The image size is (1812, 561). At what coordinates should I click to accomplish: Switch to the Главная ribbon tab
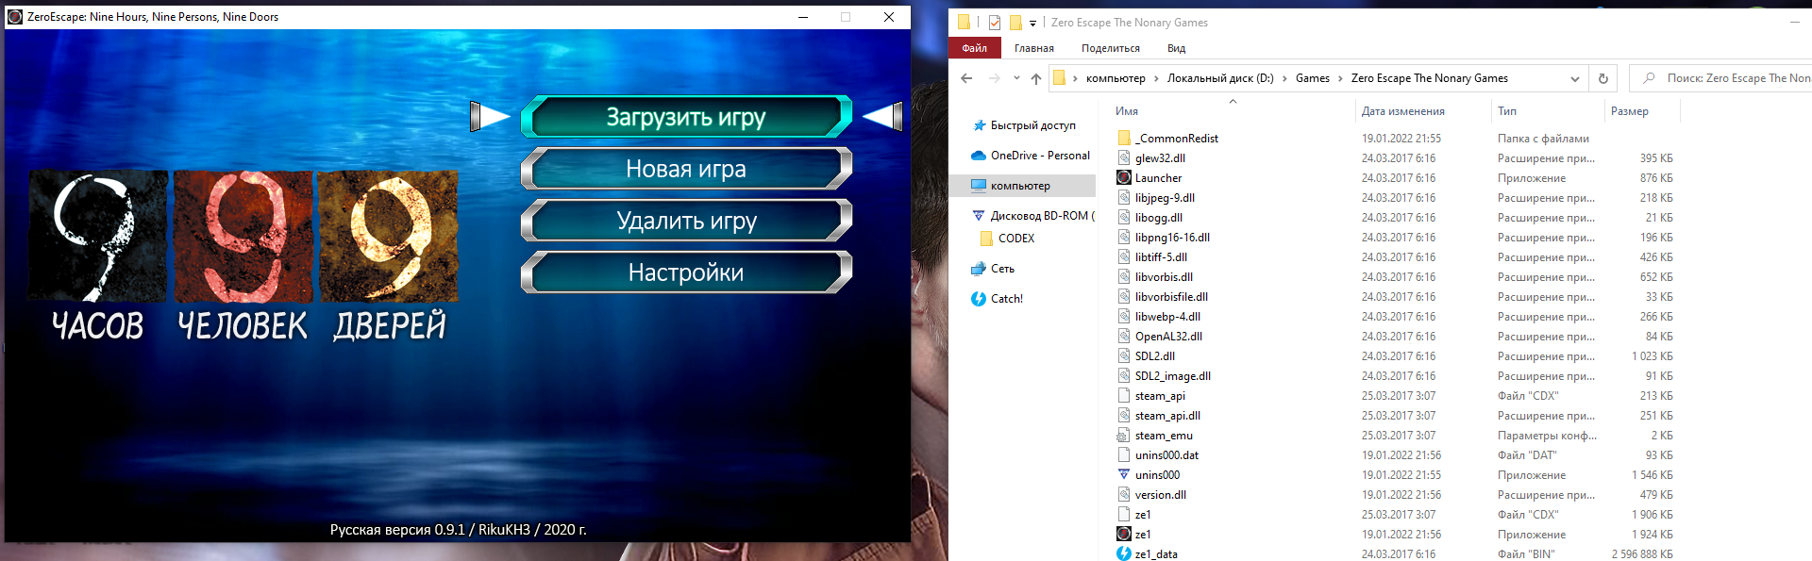(1034, 48)
